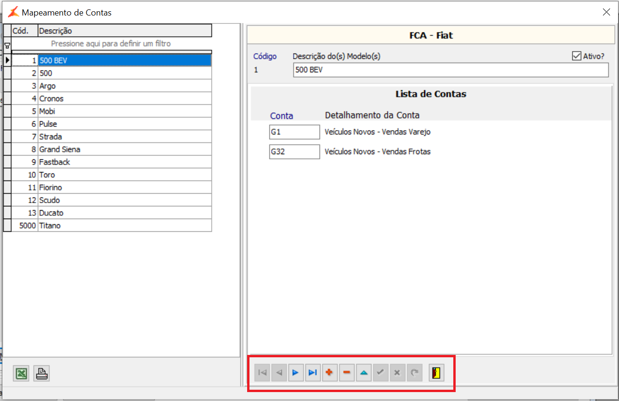Post changes with checkmark button

(381, 373)
